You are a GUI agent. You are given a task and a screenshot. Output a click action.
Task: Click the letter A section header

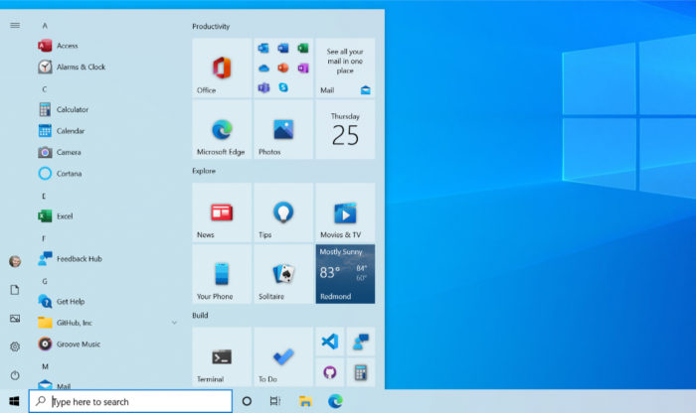coord(45,26)
